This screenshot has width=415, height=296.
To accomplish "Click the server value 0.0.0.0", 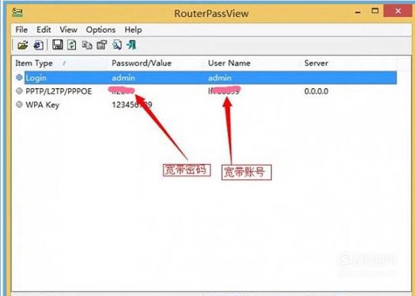I will [x=316, y=91].
